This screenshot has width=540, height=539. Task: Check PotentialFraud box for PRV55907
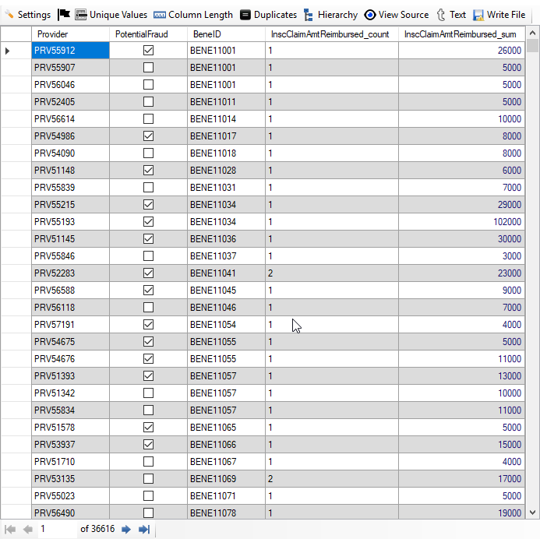tap(148, 67)
